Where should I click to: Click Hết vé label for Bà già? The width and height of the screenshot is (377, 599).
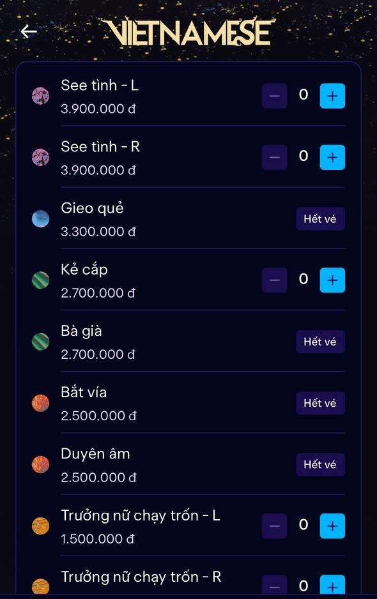pos(320,342)
